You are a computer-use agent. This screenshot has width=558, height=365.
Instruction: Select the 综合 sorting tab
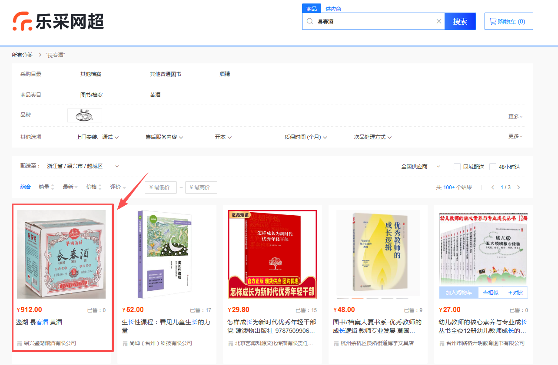click(26, 187)
